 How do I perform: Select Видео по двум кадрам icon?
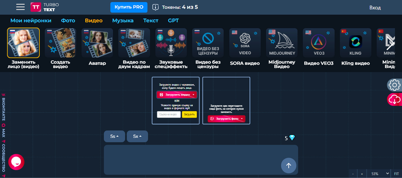[x=134, y=43]
